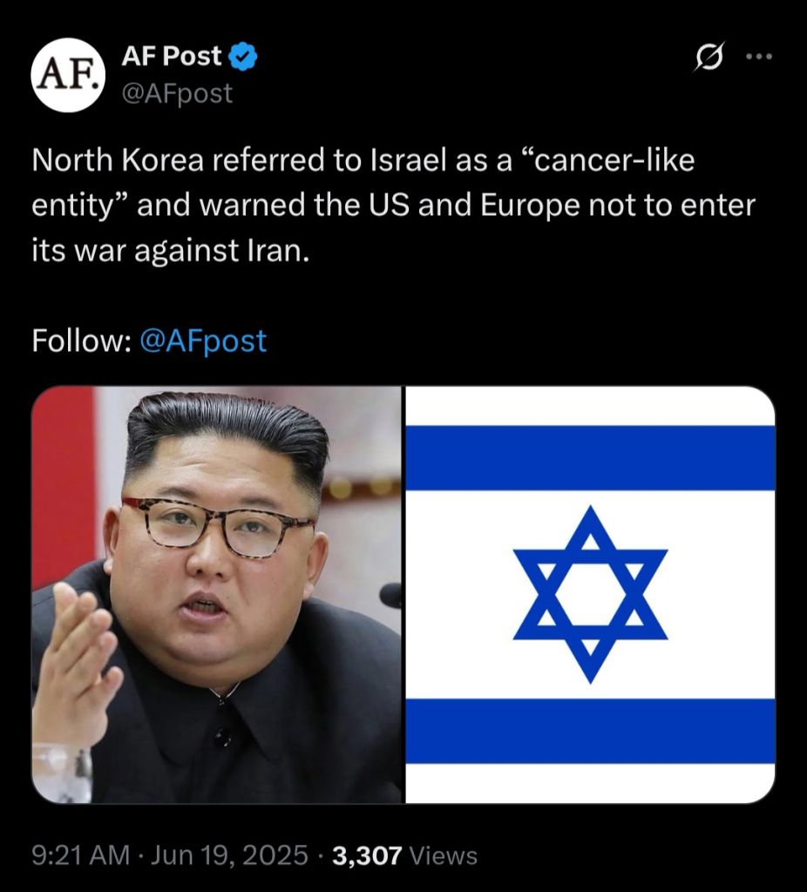This screenshot has height=892, width=807.
Task: Select the gray @AFpost handle below name
Action: [x=177, y=93]
